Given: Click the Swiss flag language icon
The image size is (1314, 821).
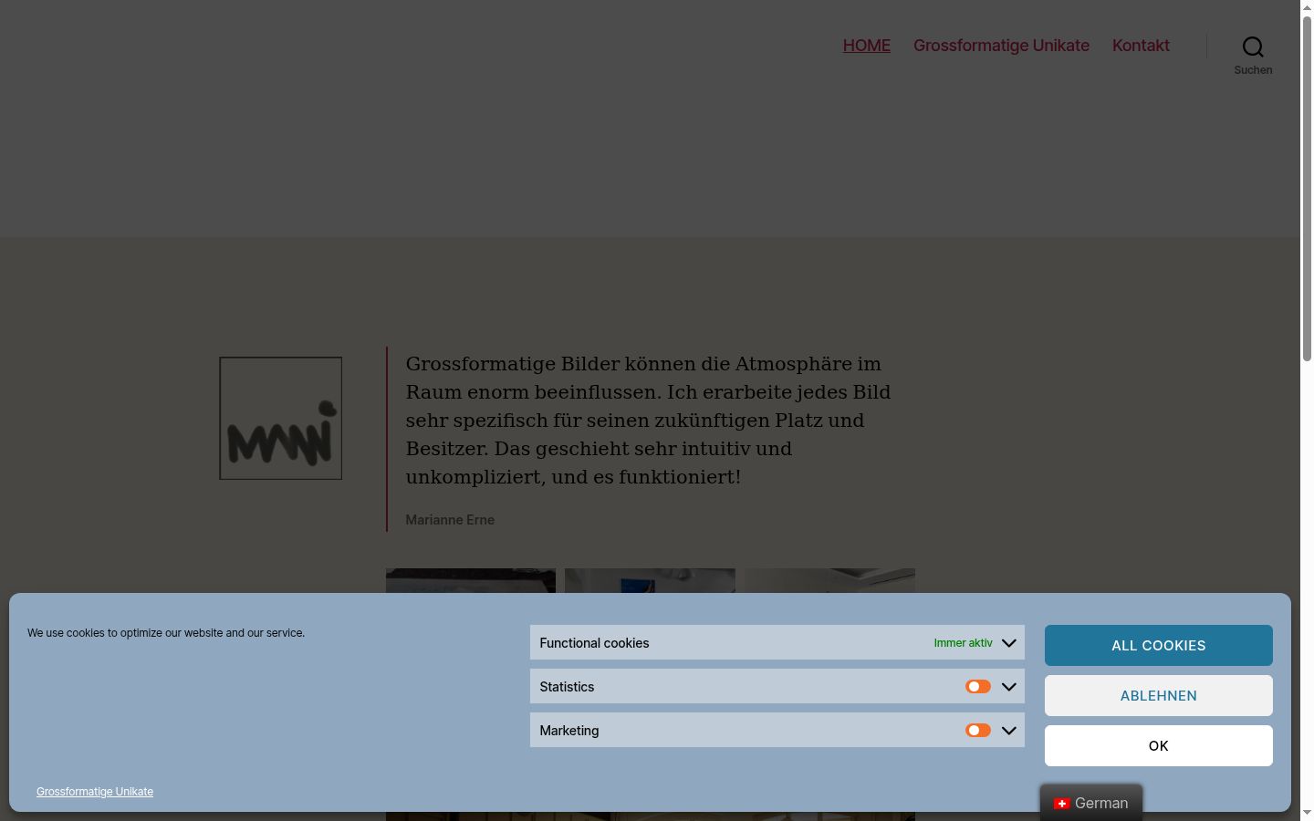Looking at the screenshot, I should [x=1061, y=804].
